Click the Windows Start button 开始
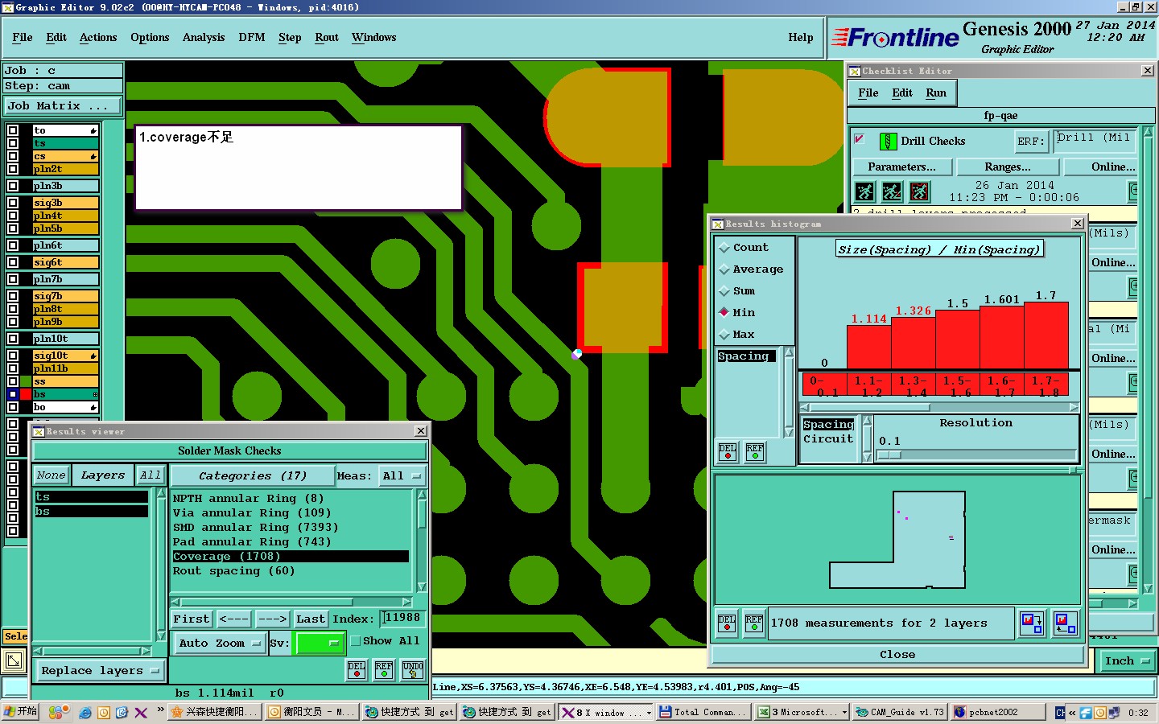 pos(21,712)
